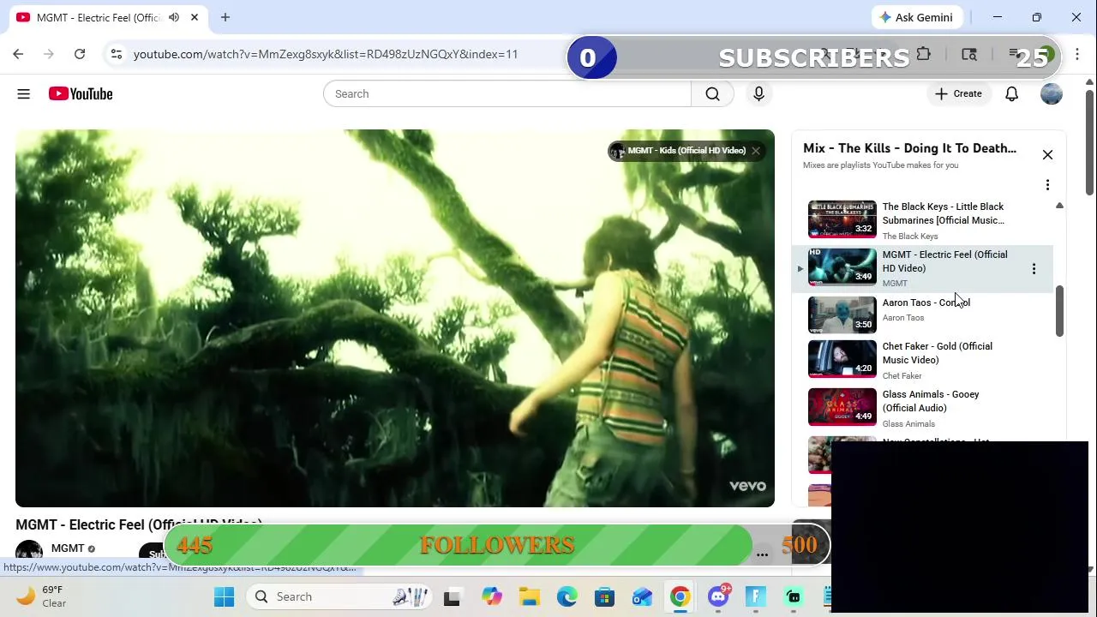Open Outlook from the taskbar
This screenshot has height=617, width=1097.
tap(642, 596)
